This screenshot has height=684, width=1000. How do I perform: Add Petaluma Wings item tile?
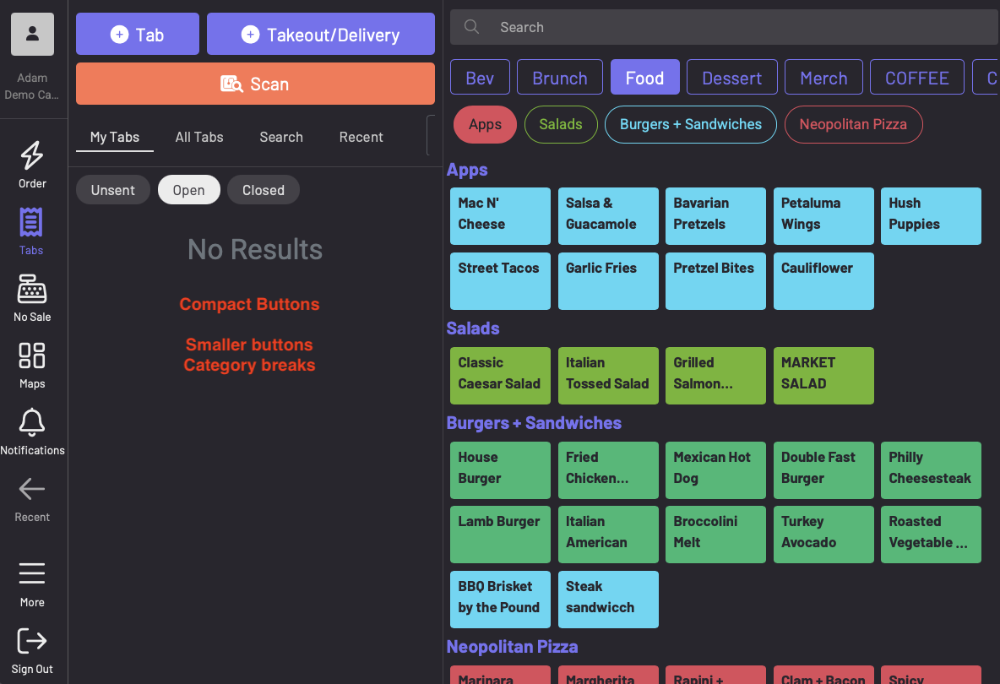[823, 215]
